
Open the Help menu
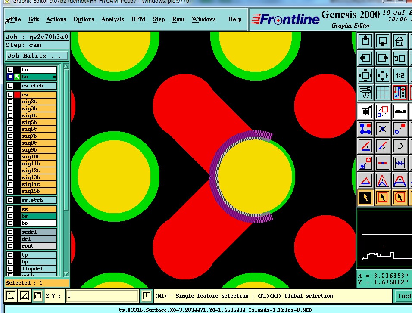(234, 19)
